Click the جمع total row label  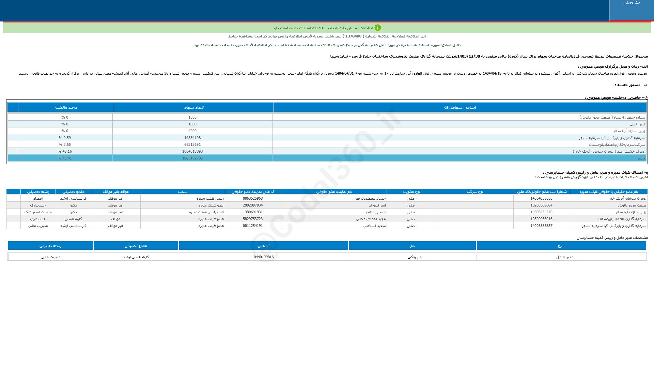pyautogui.click(x=641, y=158)
